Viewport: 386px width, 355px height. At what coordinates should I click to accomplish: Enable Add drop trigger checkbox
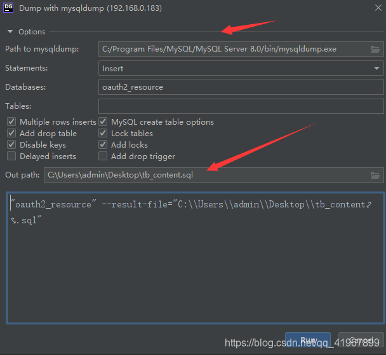pyautogui.click(x=103, y=156)
